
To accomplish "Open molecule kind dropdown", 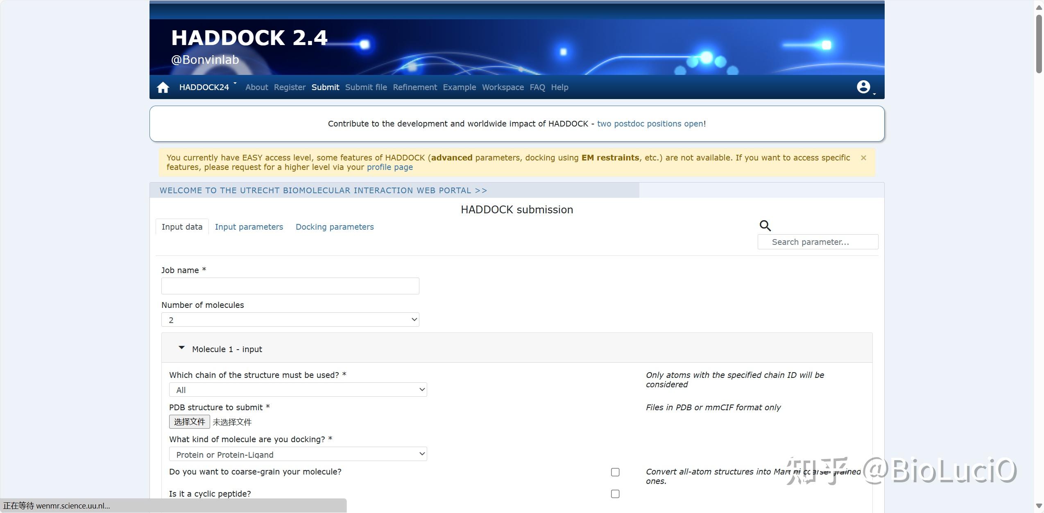I will [298, 454].
